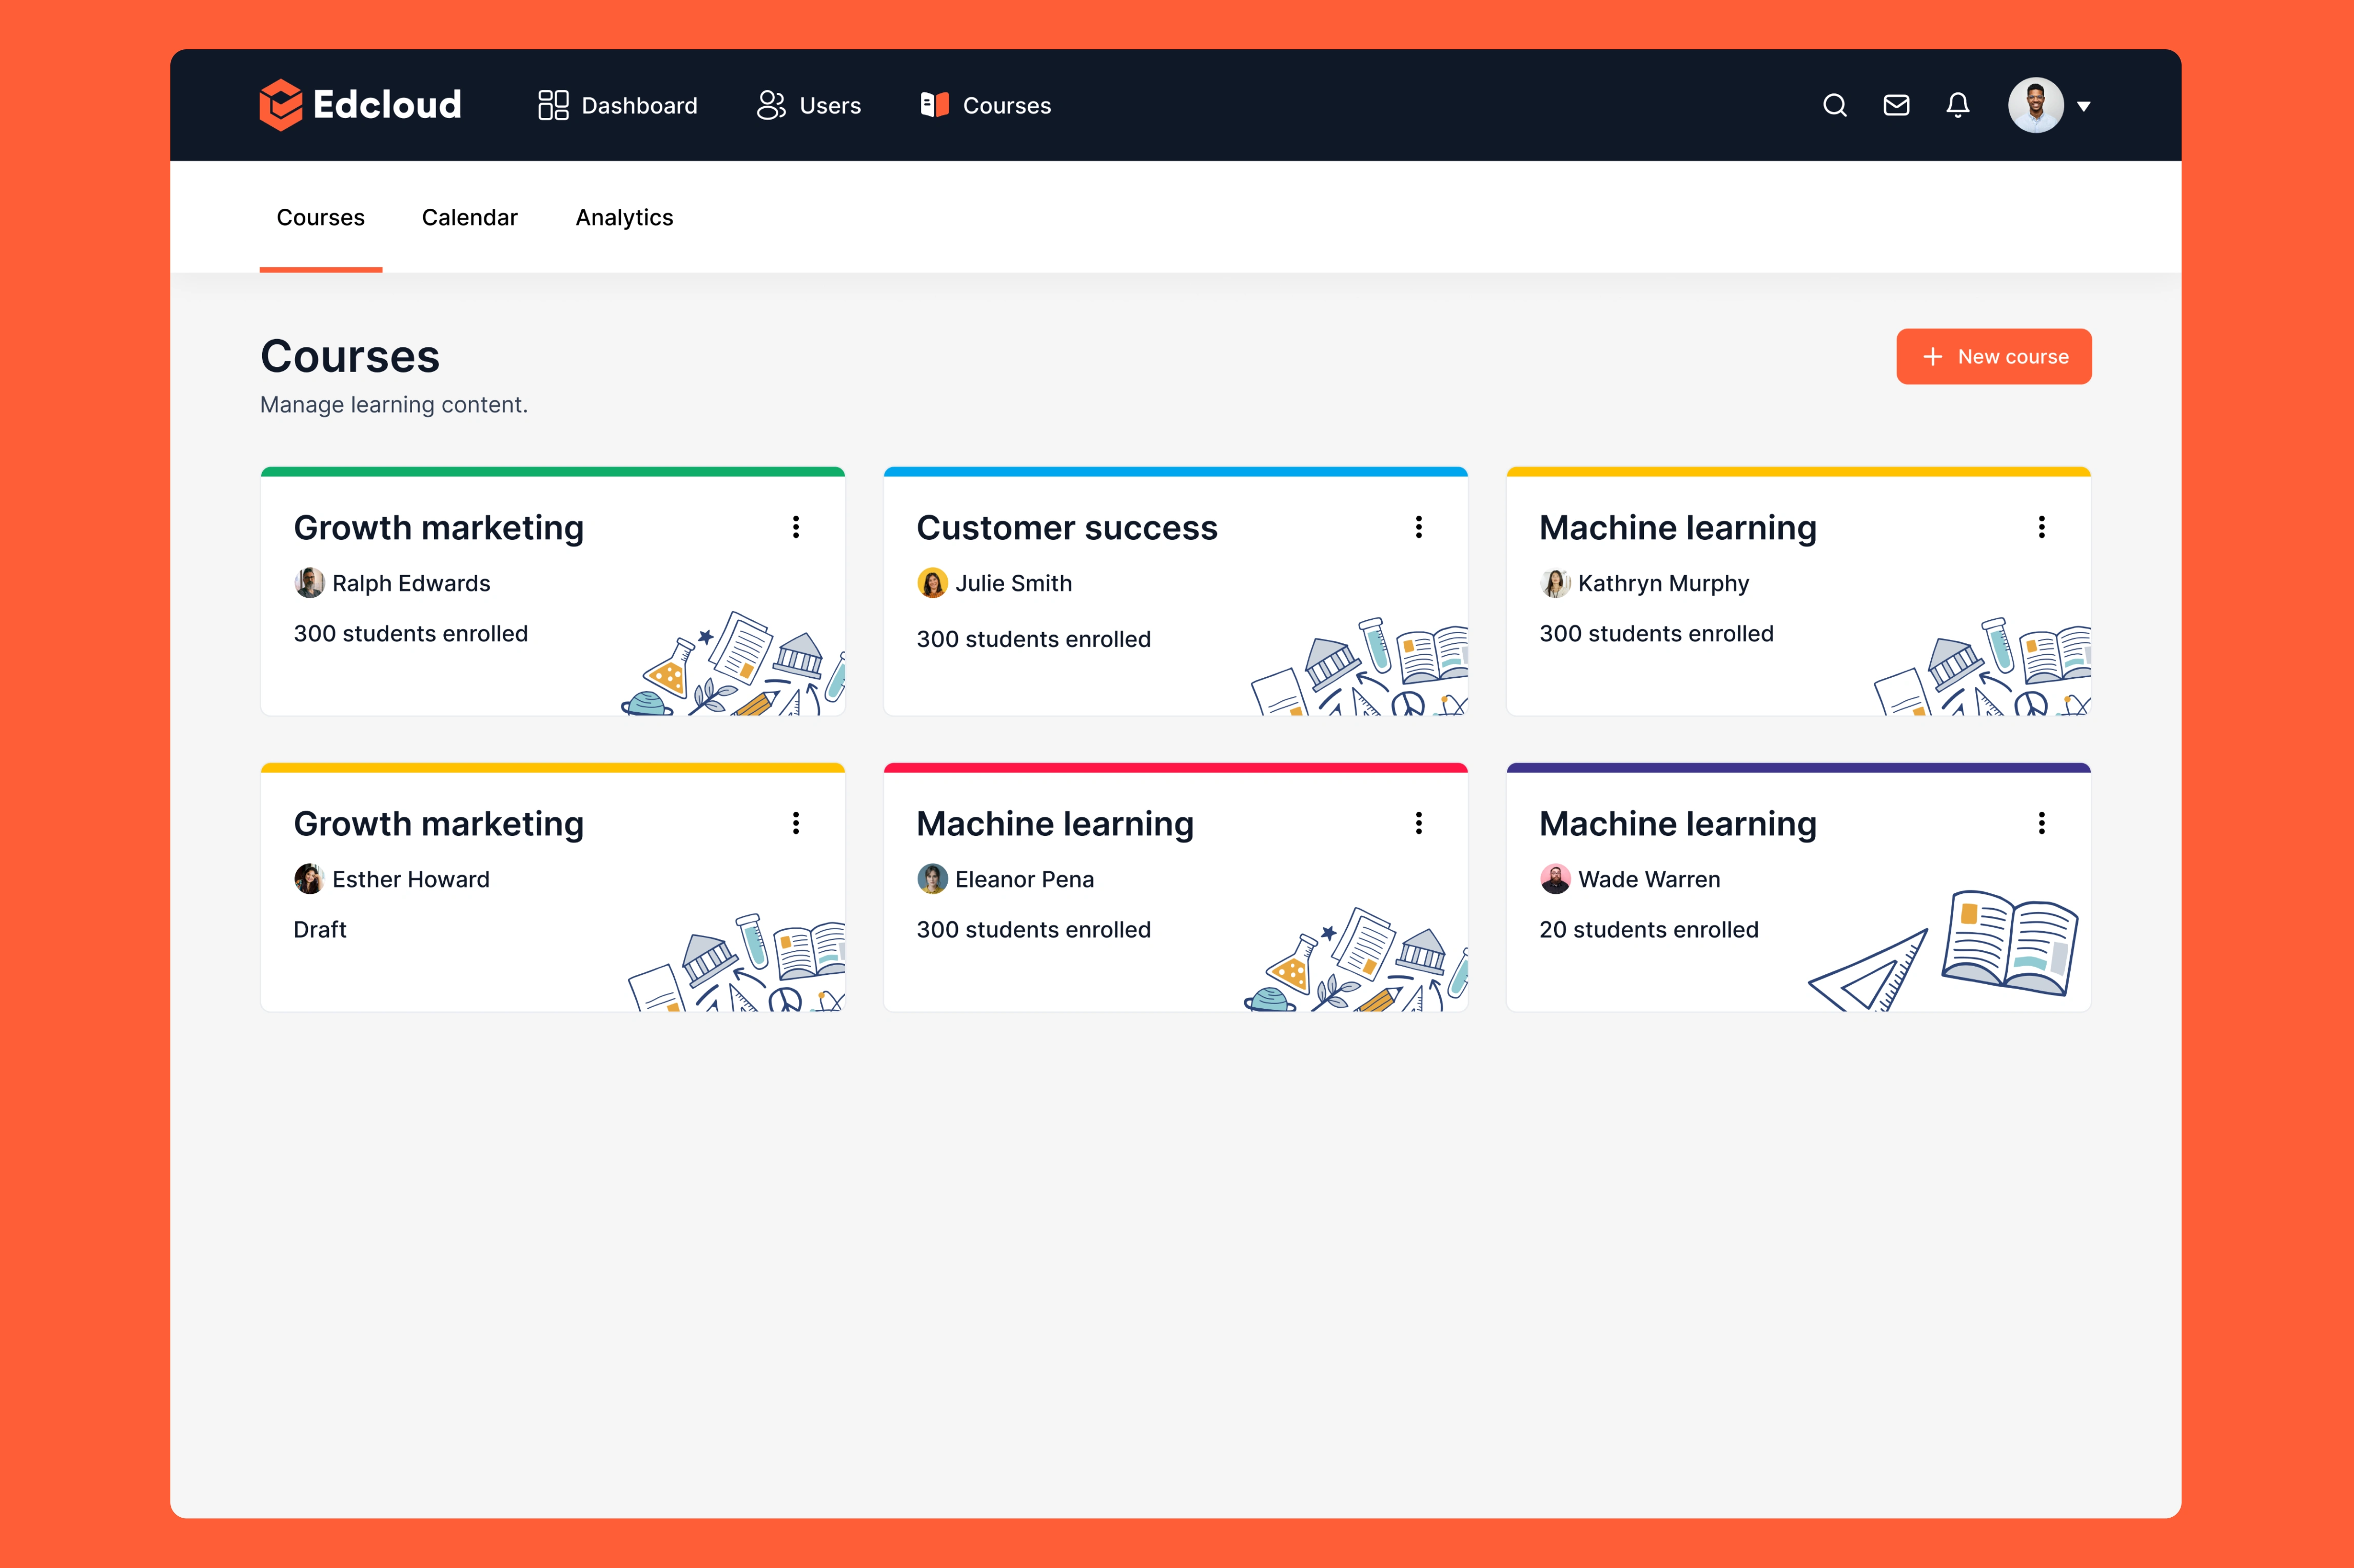Screen dimensions: 2354x1568
Task: Open options menu on Customer success card
Action: (1418, 527)
